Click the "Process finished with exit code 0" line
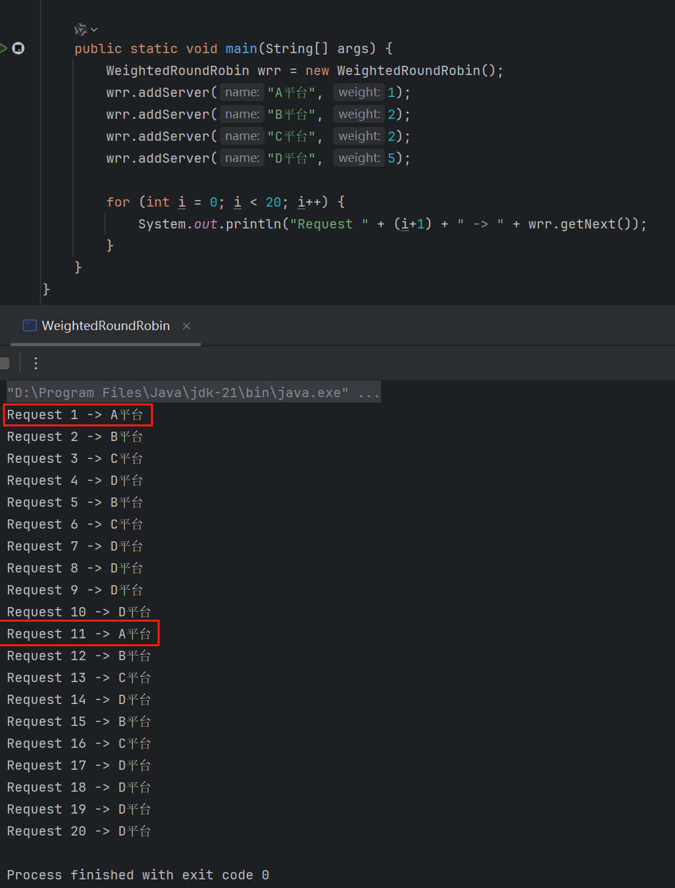The height and width of the screenshot is (888, 675). (137, 875)
